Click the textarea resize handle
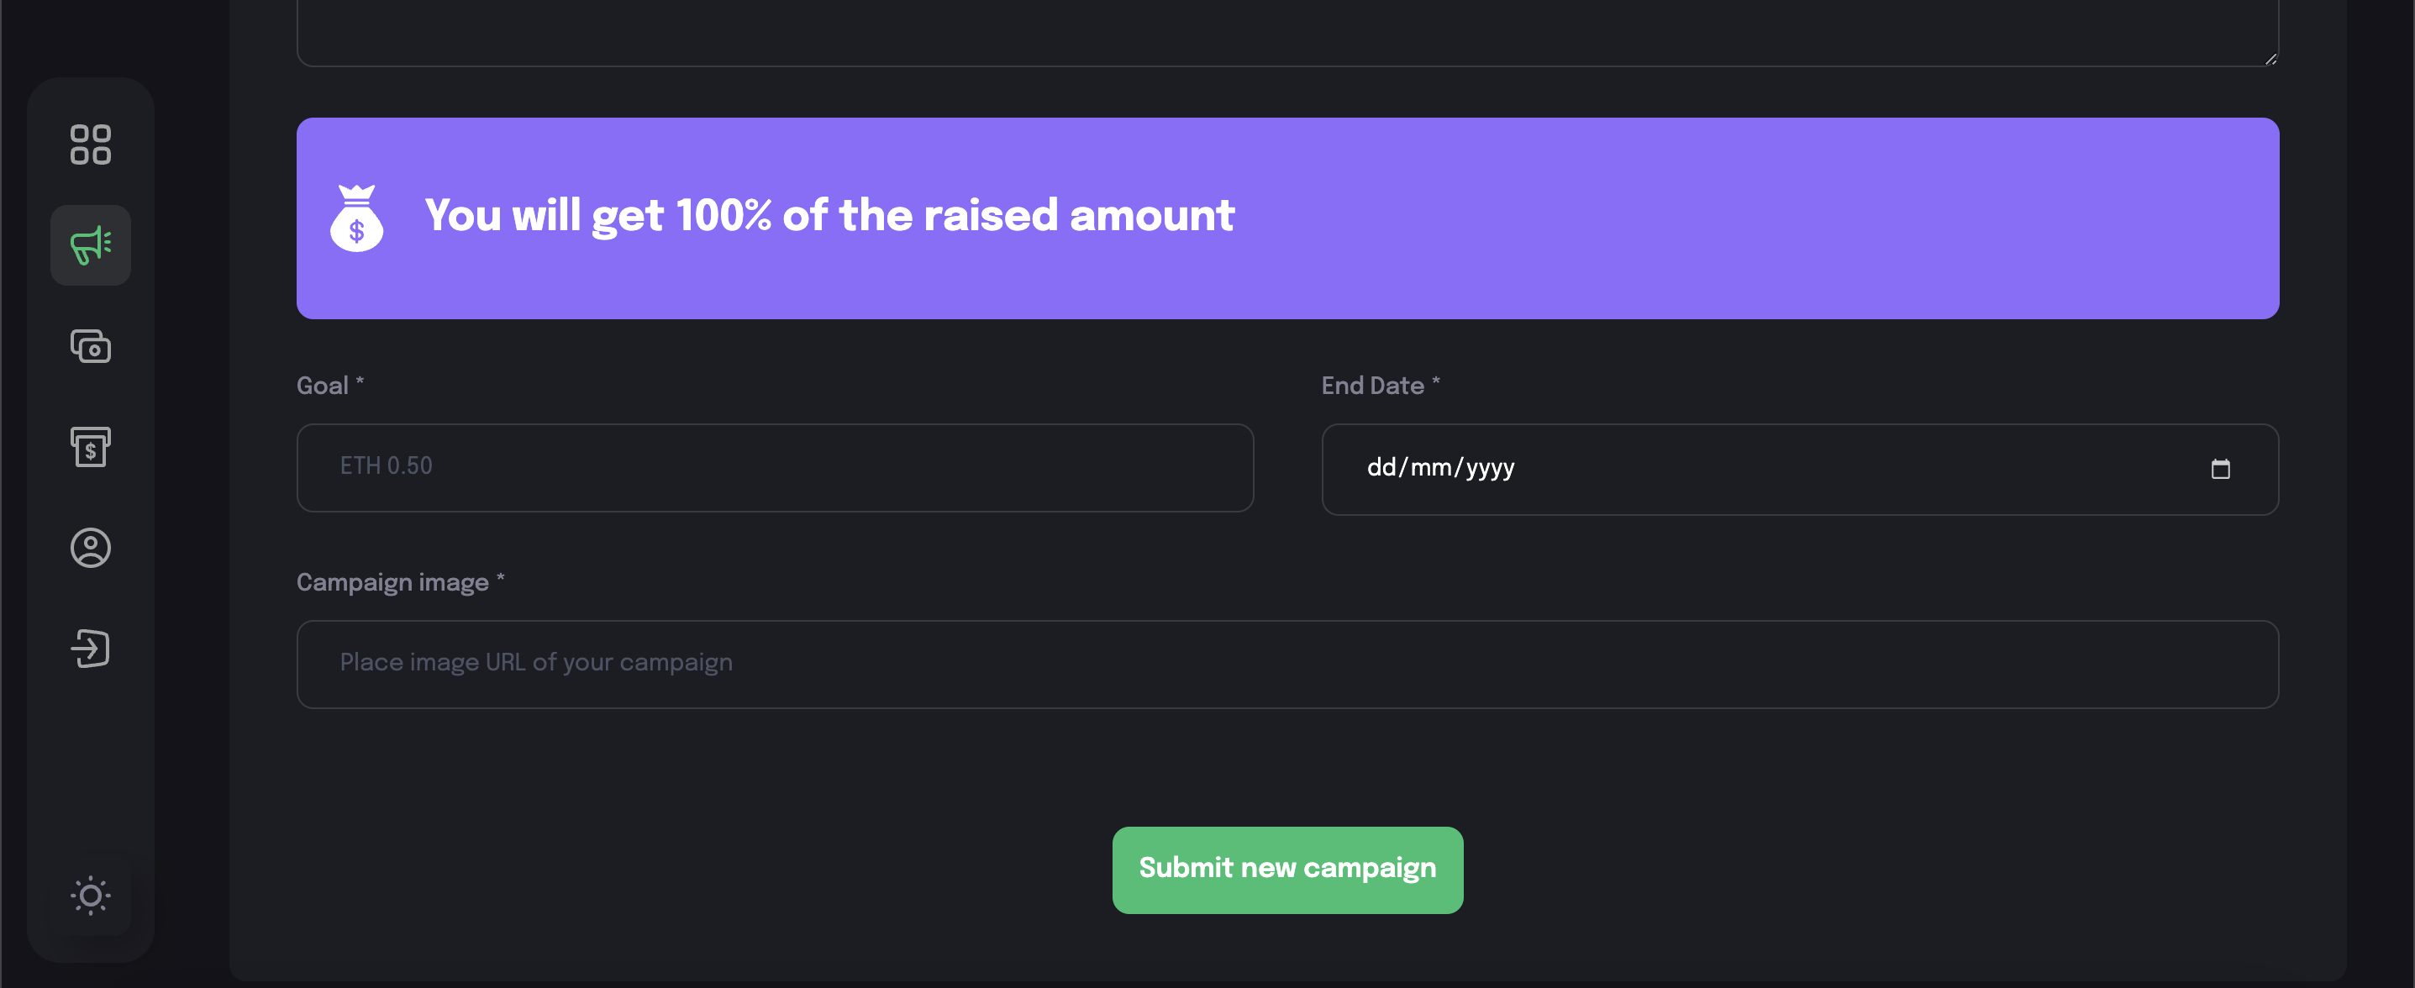The image size is (2415, 988). point(2271,58)
